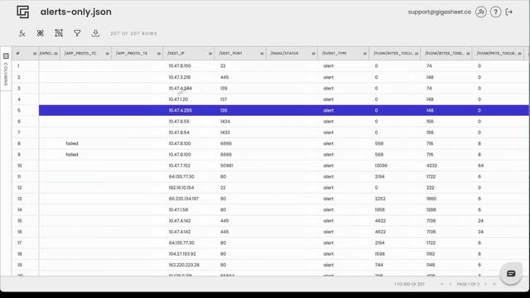Image resolution: width=530 pixels, height=298 pixels.
Task: Open the /FLOW/PKTS_TOCLIENT column menu icon
Action: click(x=519, y=53)
